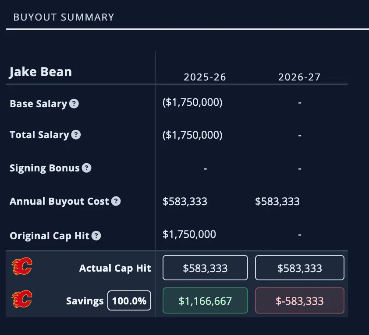Viewport: 369px width, 335px height.
Task: Click the 2025-26 Original Cap Hit value
Action: click(189, 234)
